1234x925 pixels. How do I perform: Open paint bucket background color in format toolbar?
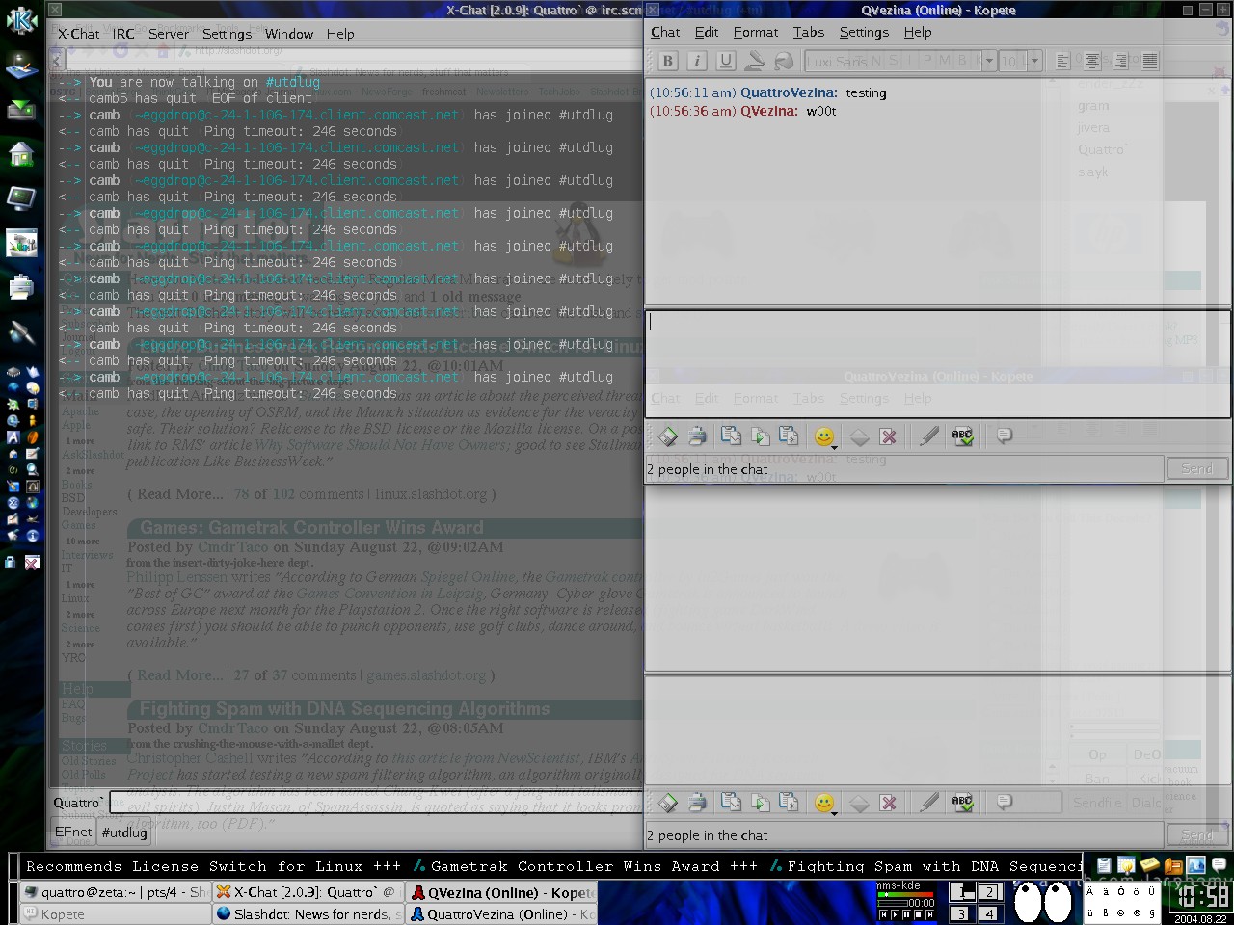coord(784,61)
